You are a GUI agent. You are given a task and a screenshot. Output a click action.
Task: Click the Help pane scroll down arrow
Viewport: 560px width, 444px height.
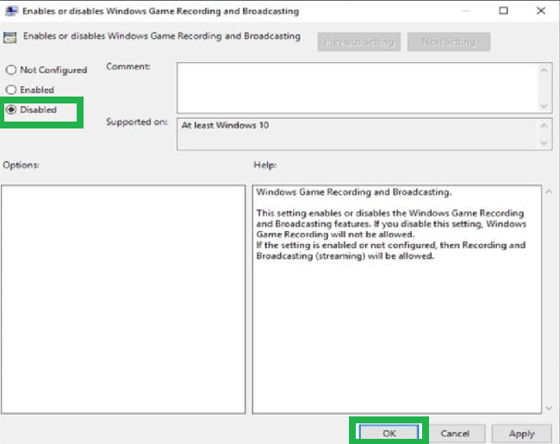[x=549, y=408]
